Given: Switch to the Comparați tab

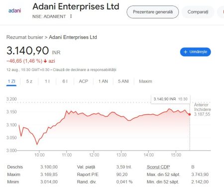Looking at the screenshot, I should [x=198, y=12].
